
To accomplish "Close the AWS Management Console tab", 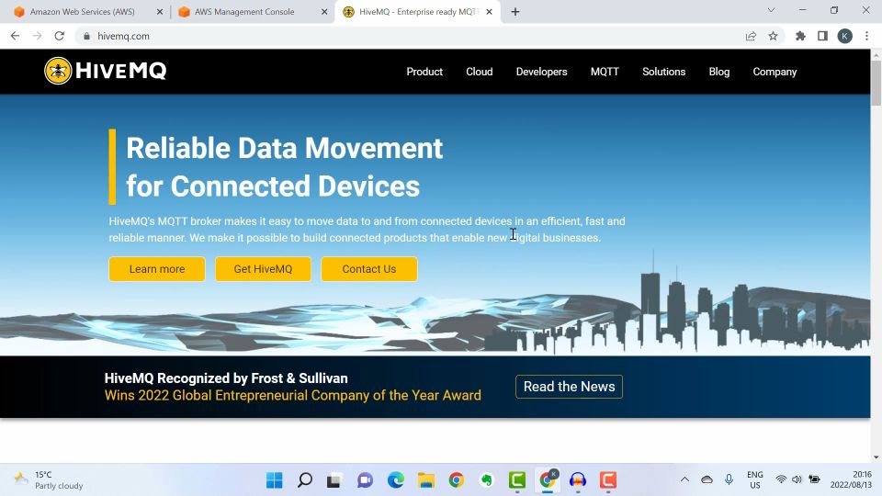I will click(324, 12).
